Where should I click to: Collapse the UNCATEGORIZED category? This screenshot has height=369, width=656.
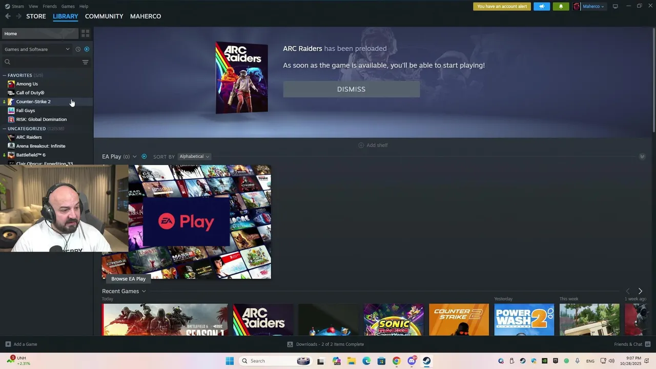[x=5, y=129]
